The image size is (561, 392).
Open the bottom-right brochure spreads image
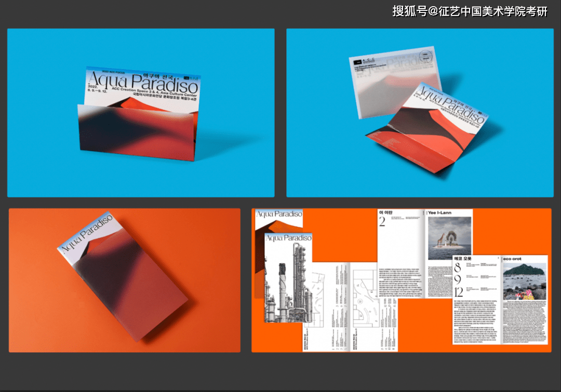coord(402,280)
